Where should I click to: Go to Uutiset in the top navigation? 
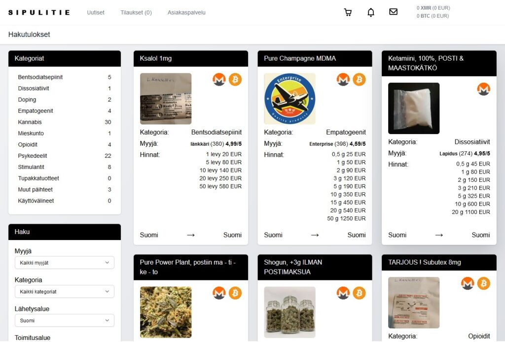click(96, 12)
